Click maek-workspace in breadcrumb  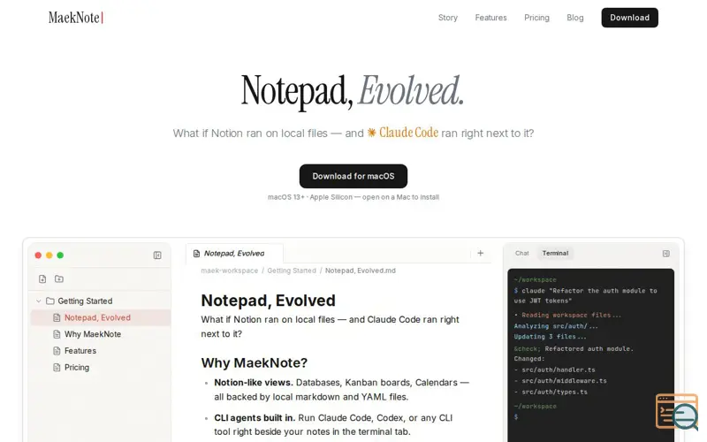pos(230,271)
